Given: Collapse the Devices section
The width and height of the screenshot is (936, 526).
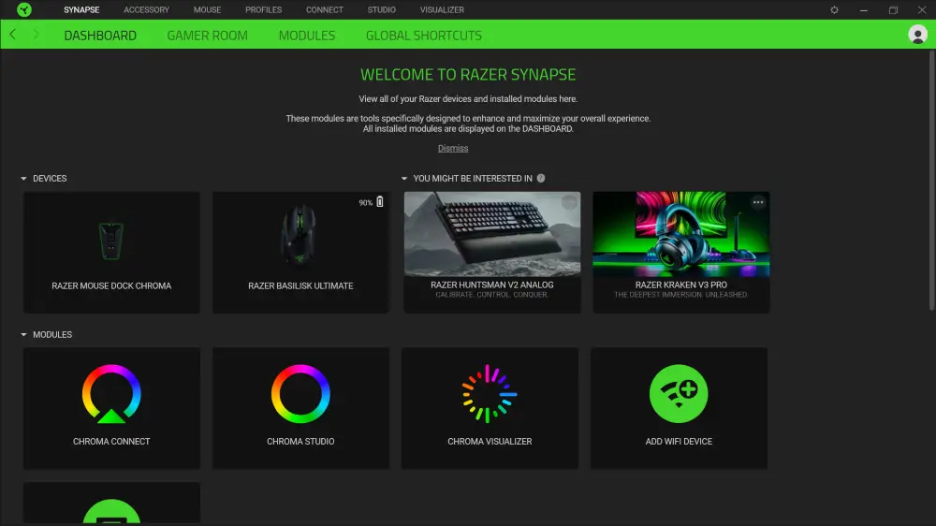Looking at the screenshot, I should [24, 179].
